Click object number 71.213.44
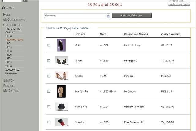Image resolution: width=196 pixels, height=131 pixels. 168,61
